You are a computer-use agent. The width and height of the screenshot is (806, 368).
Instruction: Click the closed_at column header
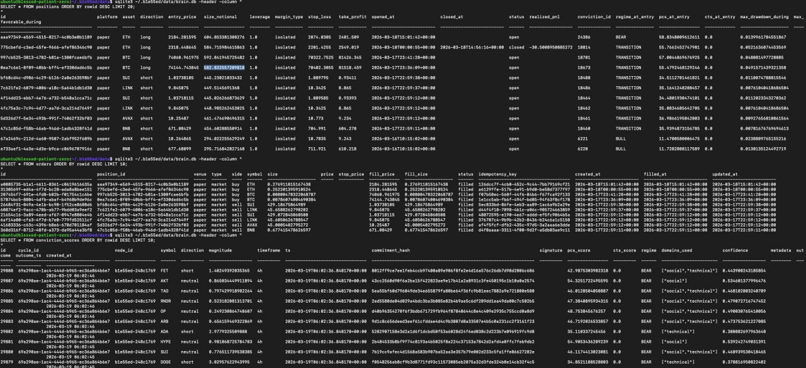453,17
